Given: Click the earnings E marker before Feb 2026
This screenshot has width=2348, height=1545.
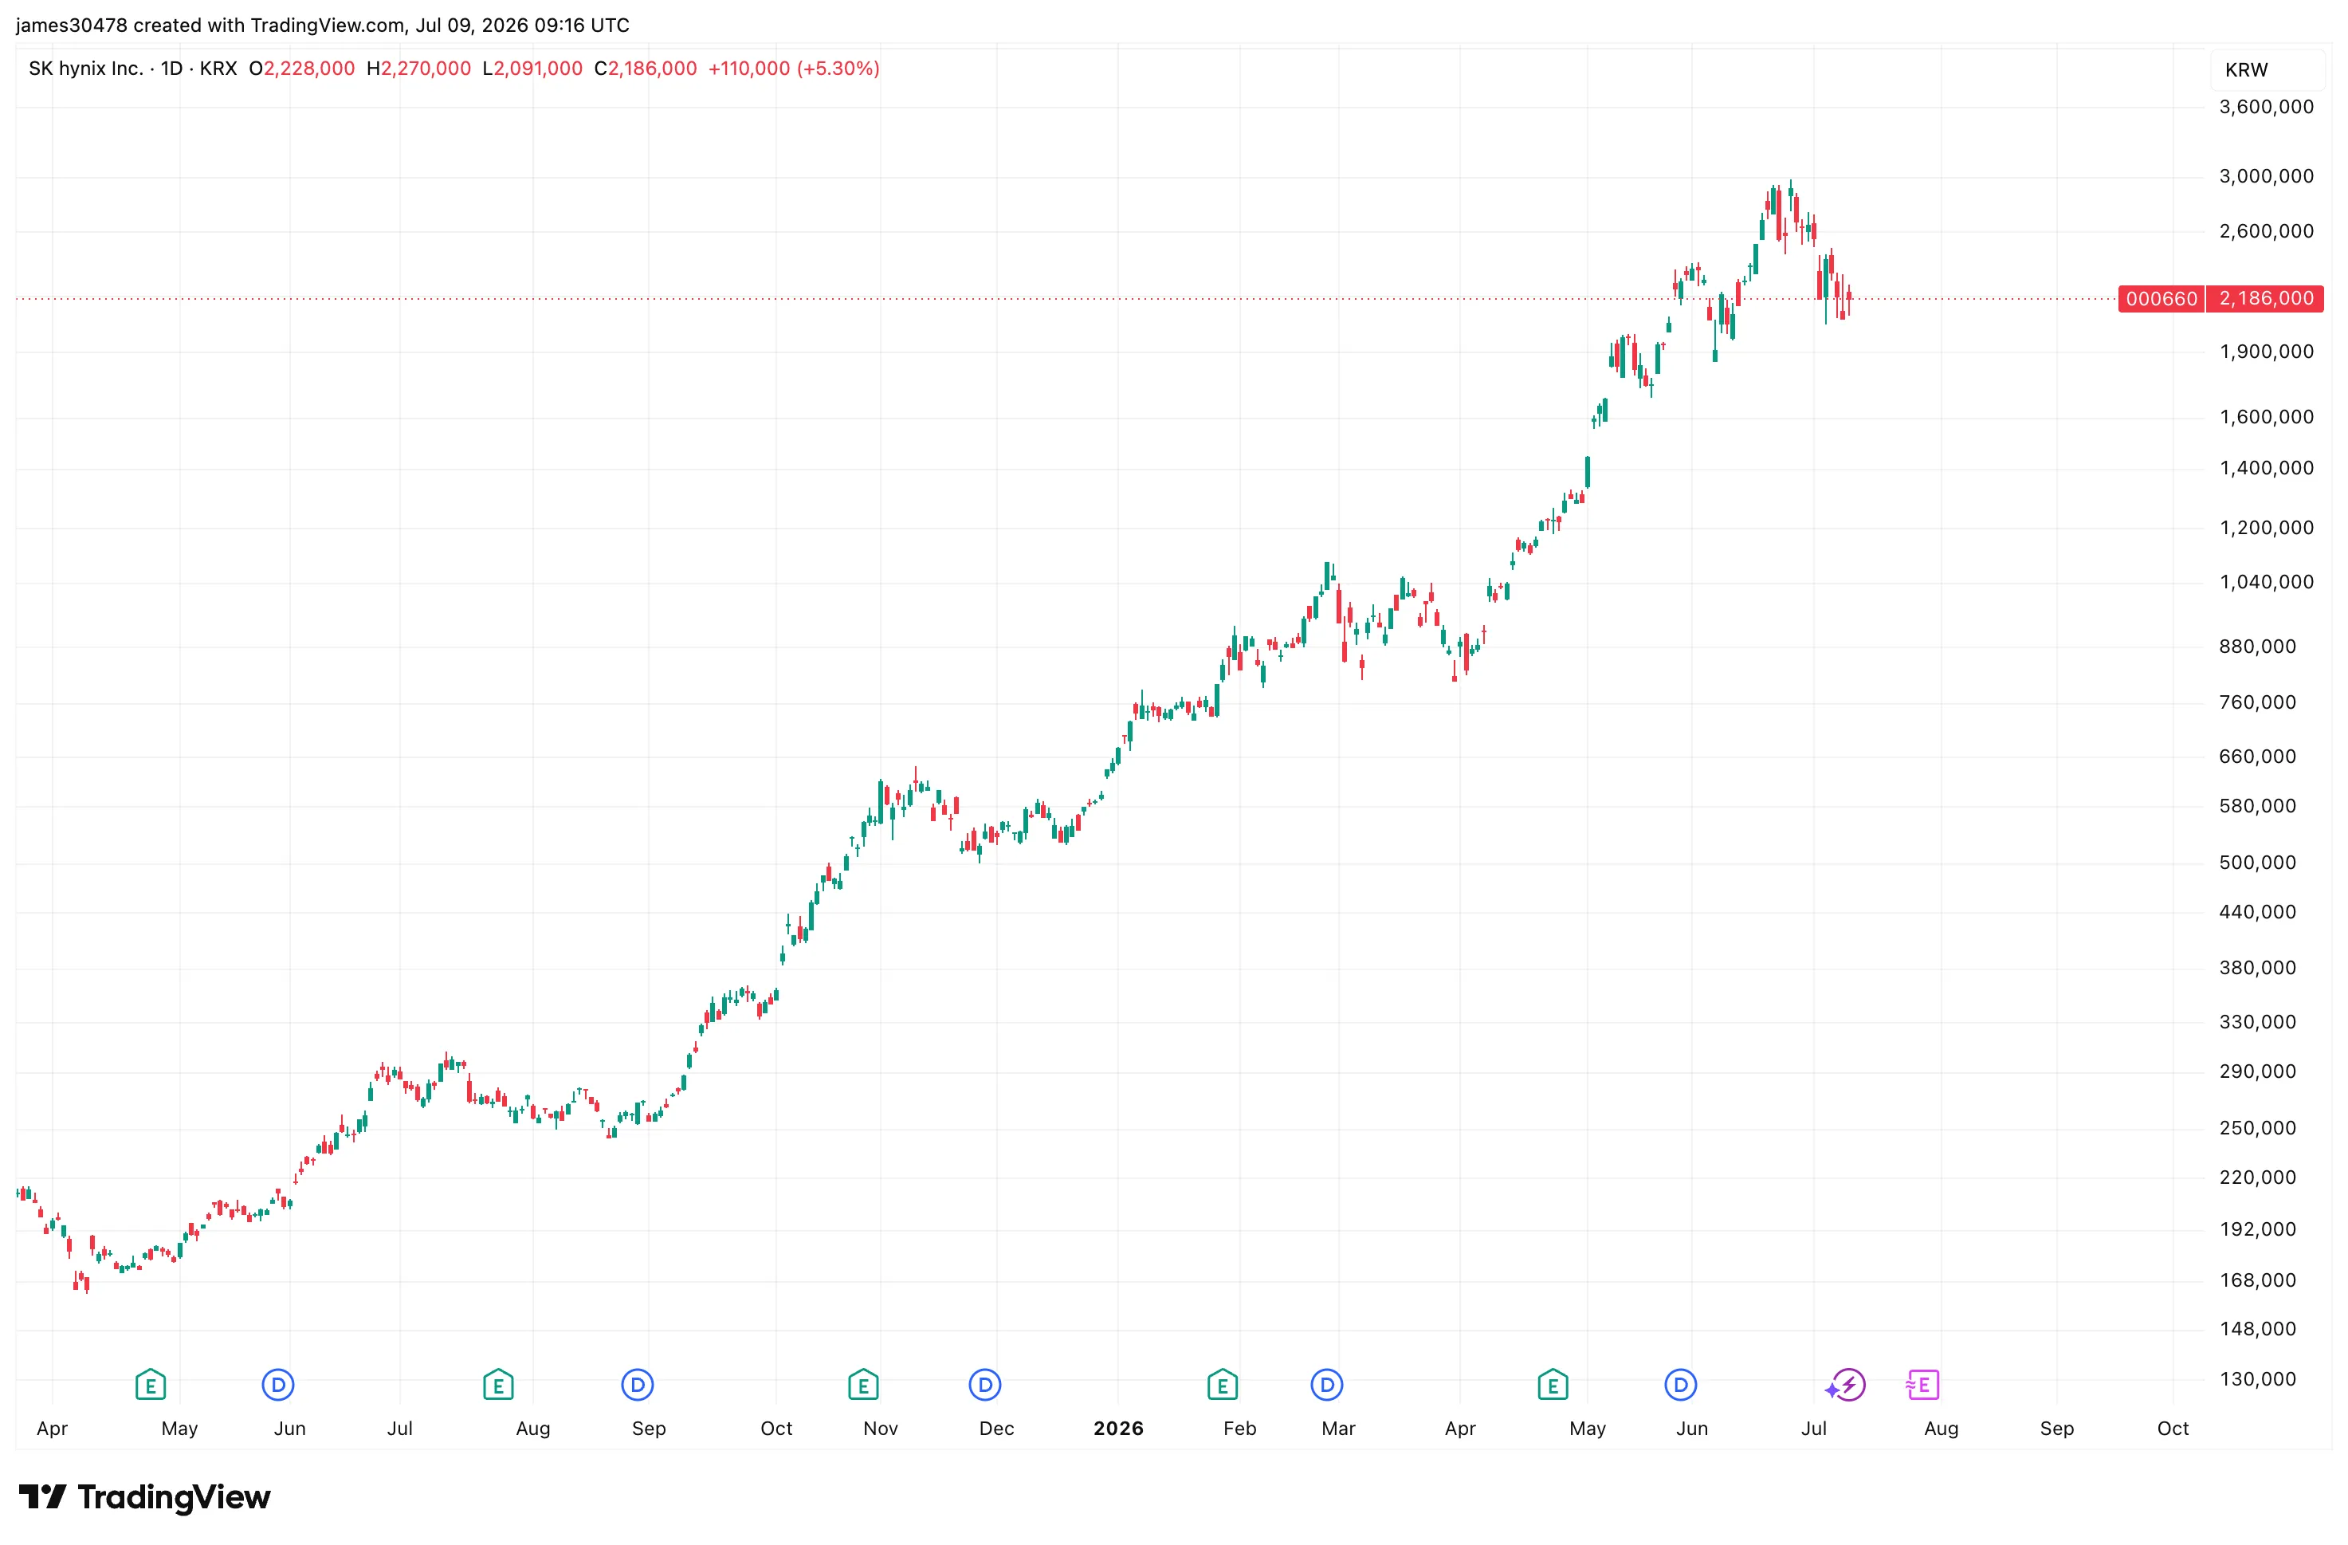Looking at the screenshot, I should 1223,1386.
